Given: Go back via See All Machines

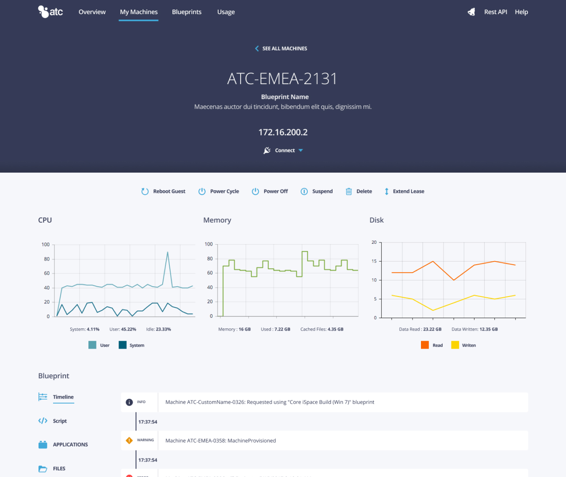Looking at the screenshot, I should [x=281, y=49].
